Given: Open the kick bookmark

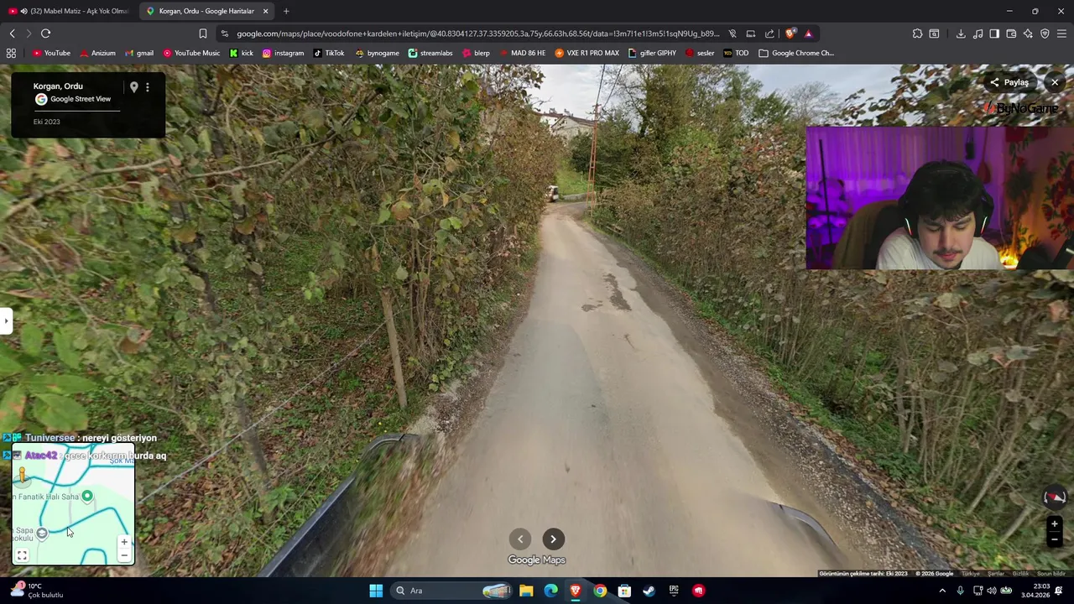Looking at the screenshot, I should click(241, 53).
